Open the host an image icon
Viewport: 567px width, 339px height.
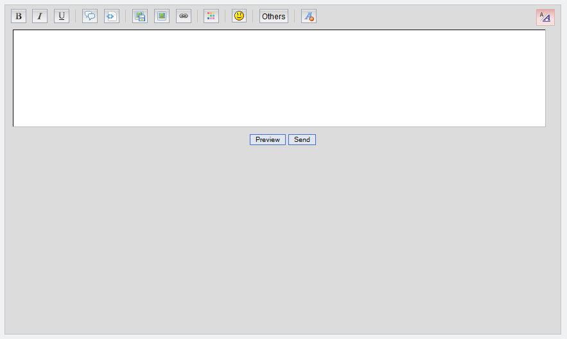[x=140, y=16]
